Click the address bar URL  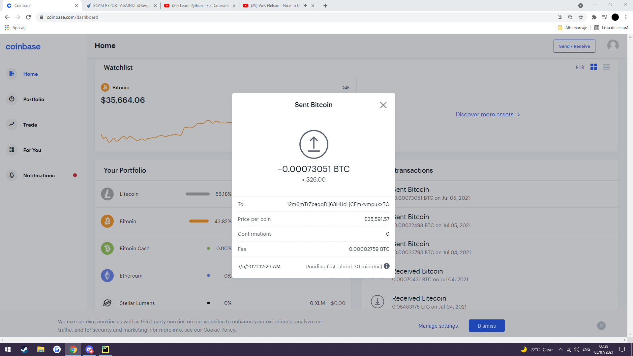tap(72, 17)
